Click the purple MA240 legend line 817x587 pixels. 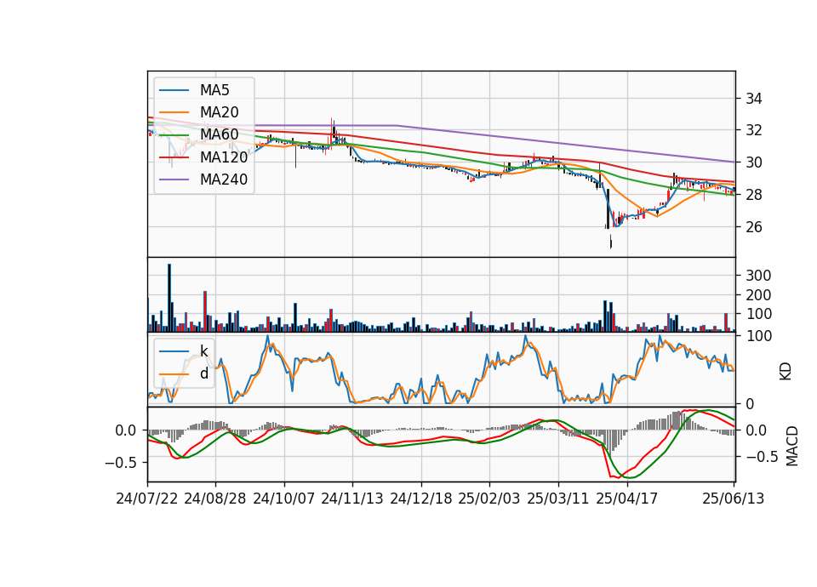pos(174,180)
